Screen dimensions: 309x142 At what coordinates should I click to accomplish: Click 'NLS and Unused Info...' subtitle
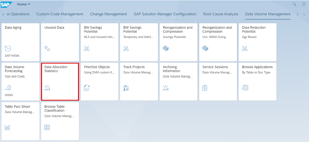(x=99, y=37)
